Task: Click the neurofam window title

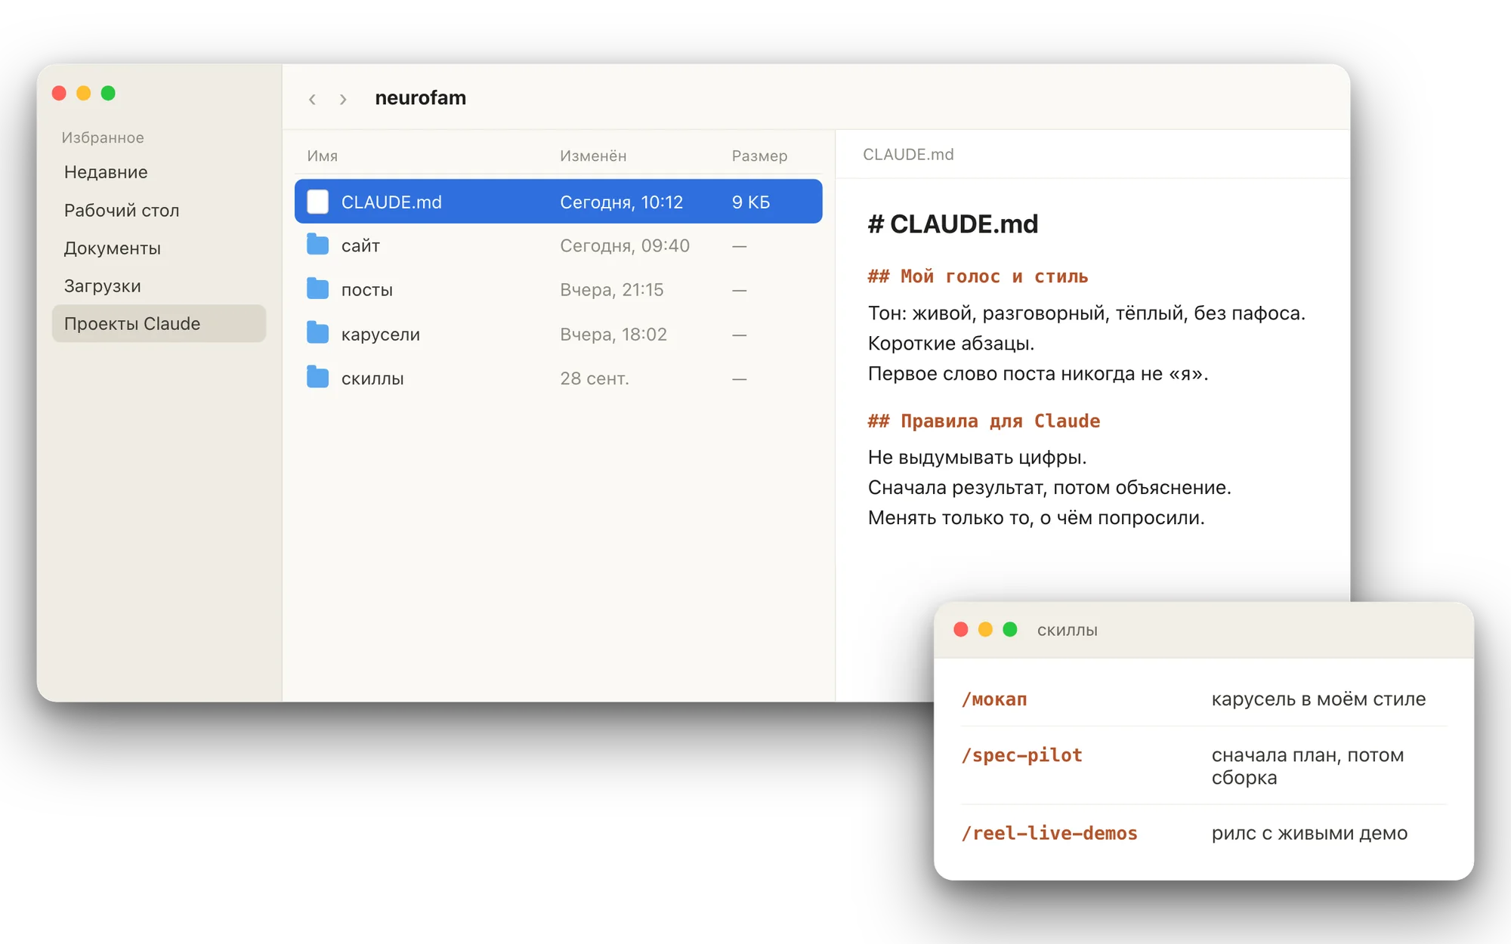Action: pos(420,98)
